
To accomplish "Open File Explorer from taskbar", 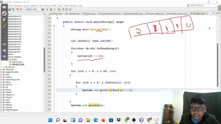I will click(x=88, y=120).
